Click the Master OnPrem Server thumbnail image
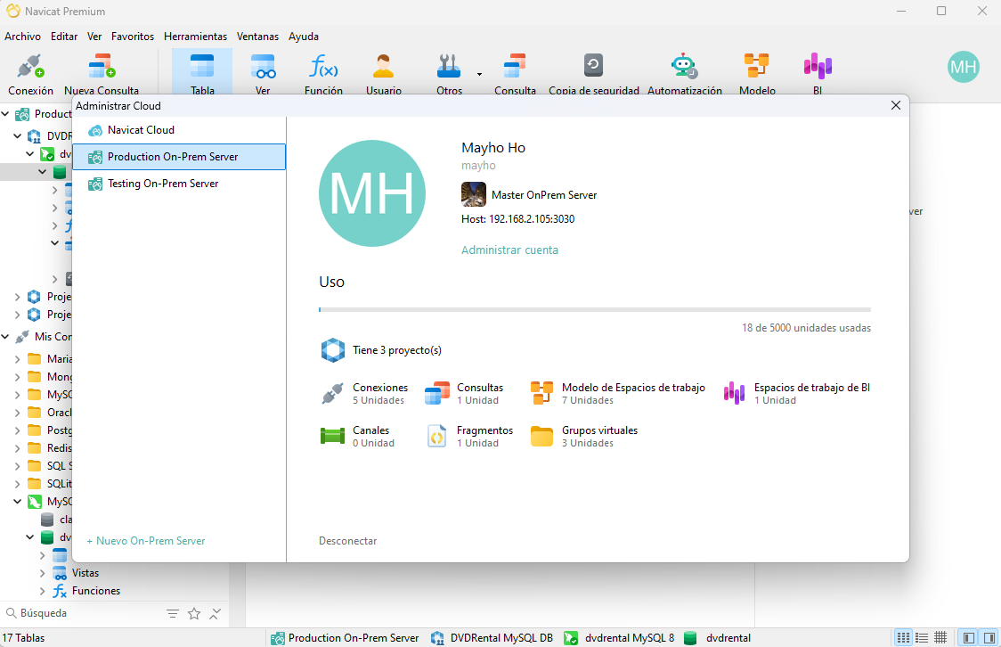Screen dimensions: 1001x647 click(474, 194)
